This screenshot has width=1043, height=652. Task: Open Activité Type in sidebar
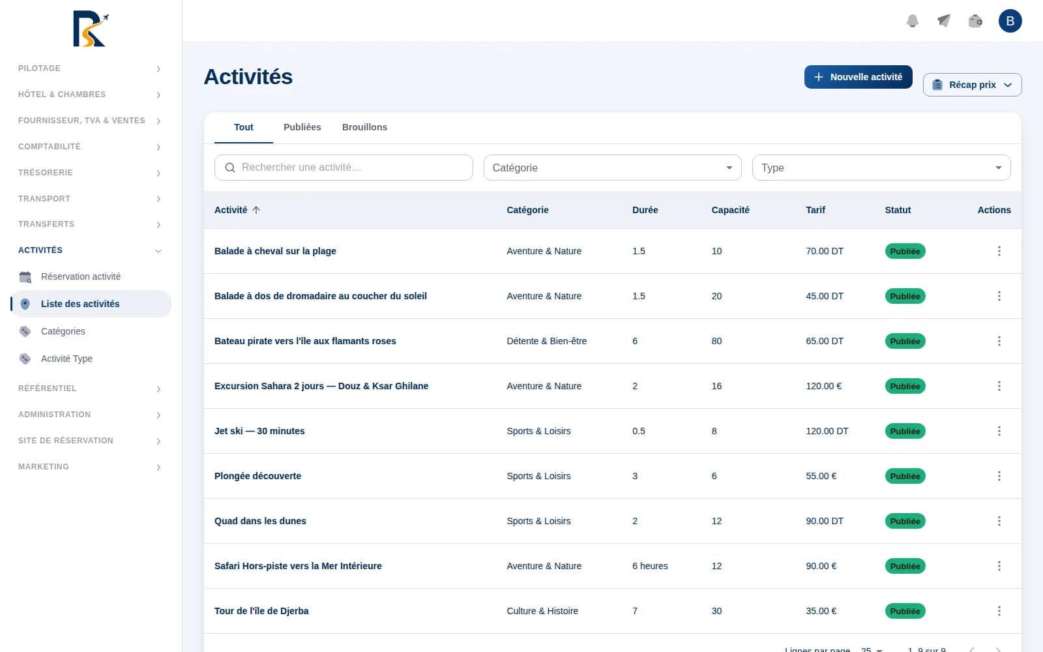tap(91, 359)
